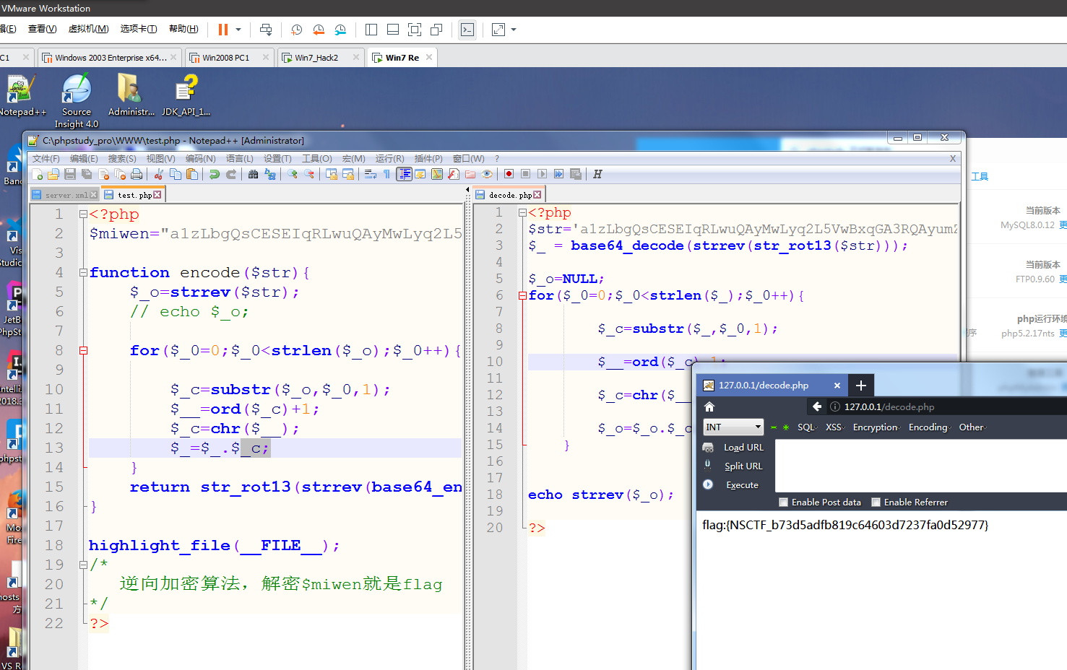Click the Find binoculars icon

pyautogui.click(x=253, y=174)
